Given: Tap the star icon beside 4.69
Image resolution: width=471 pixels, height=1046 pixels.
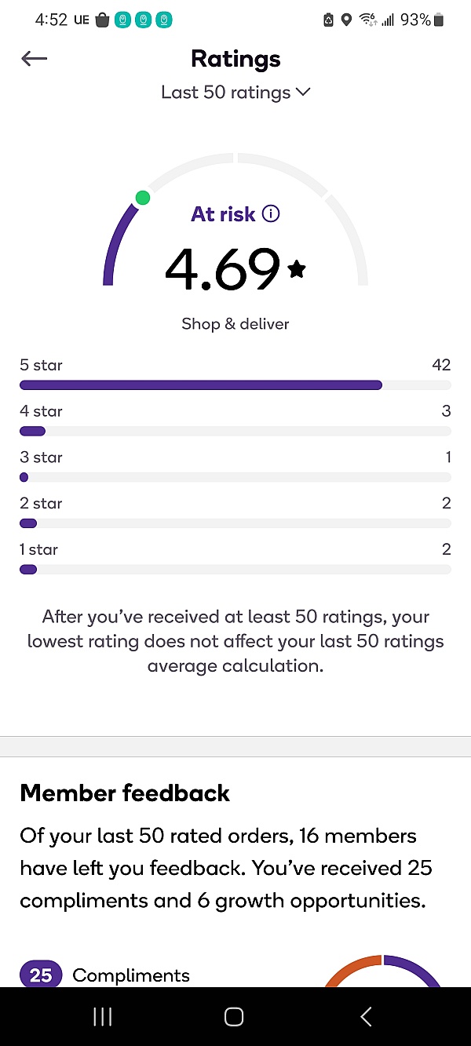Looking at the screenshot, I should (x=297, y=270).
